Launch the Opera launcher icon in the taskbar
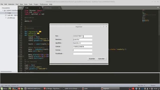The width and height of the screenshot is (160, 90). (x=19, y=88)
